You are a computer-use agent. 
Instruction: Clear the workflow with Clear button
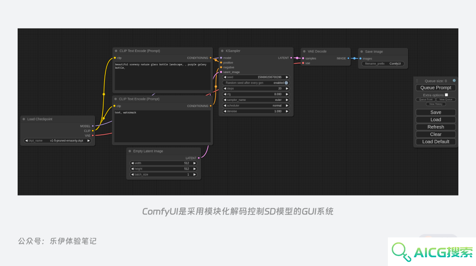(435, 134)
